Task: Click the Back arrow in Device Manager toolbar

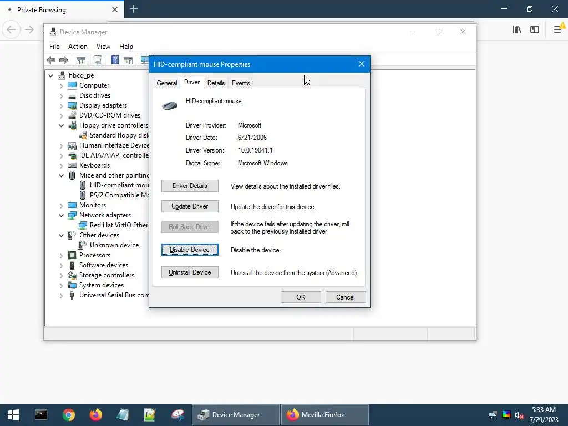Action: [x=51, y=60]
